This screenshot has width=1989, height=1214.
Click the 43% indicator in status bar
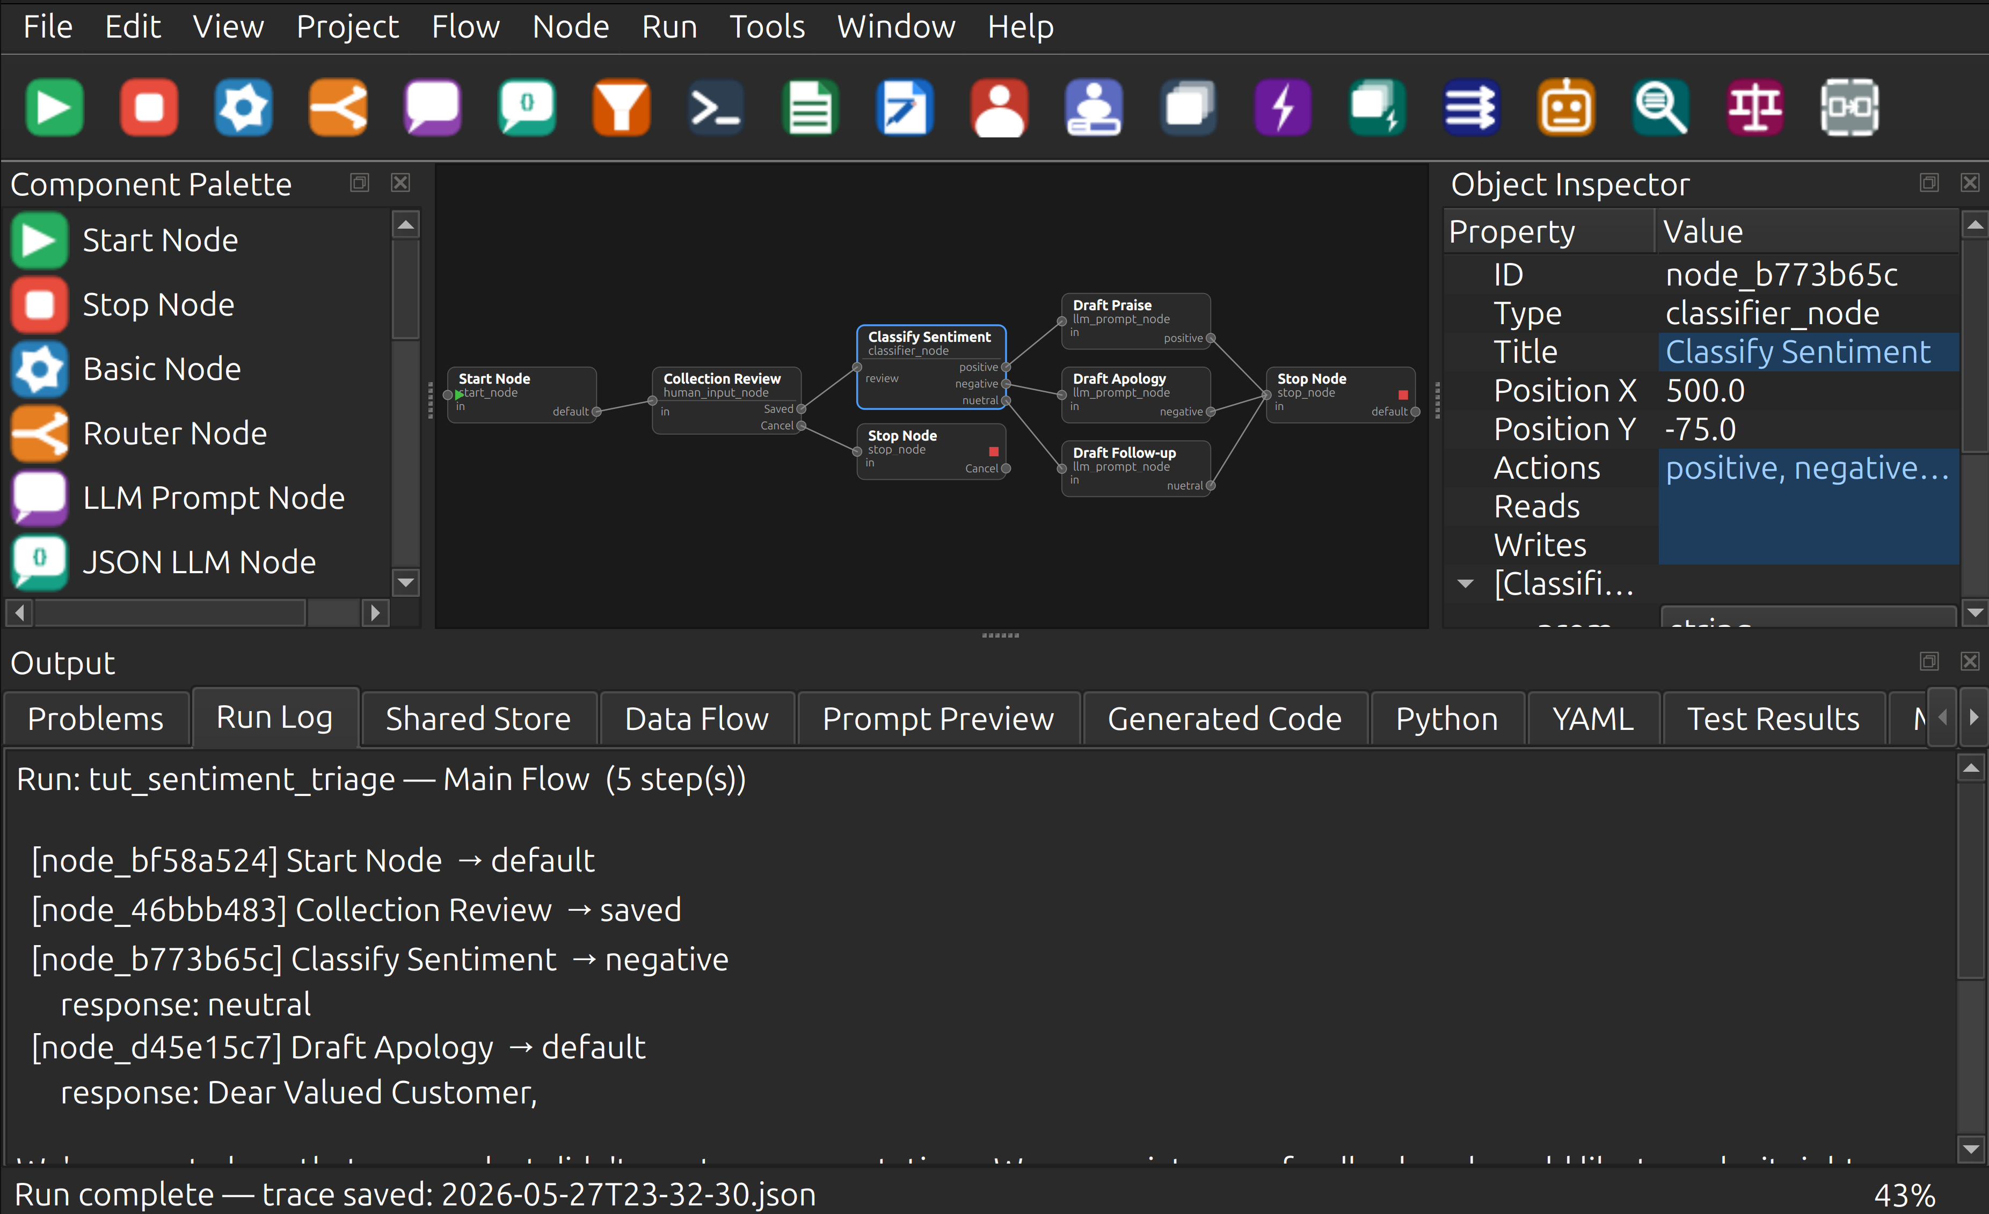1904,1195
